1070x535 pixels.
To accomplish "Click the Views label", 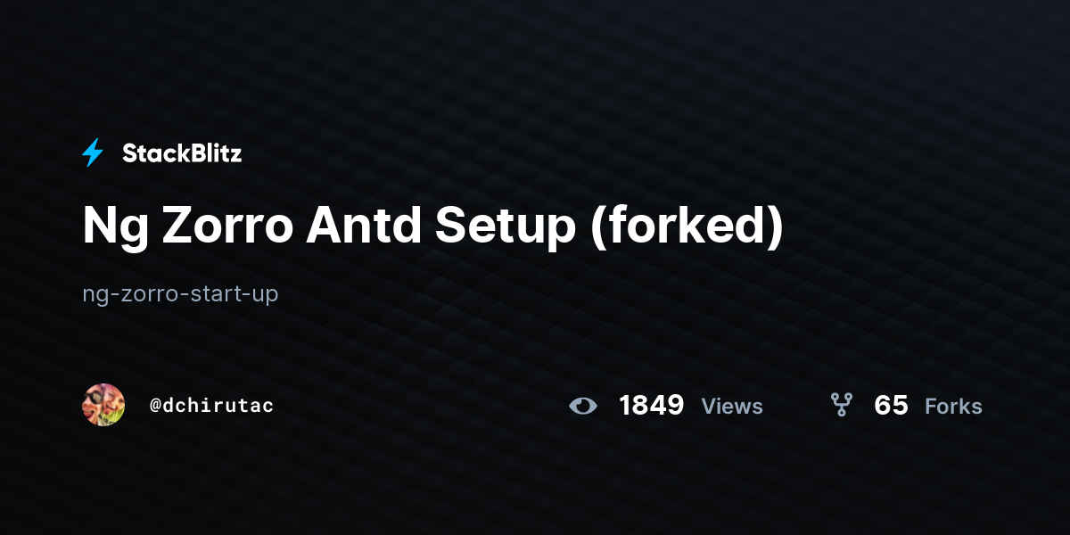I will 732,407.
